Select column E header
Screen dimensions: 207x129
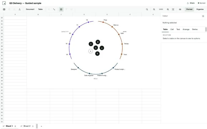click(107, 14)
